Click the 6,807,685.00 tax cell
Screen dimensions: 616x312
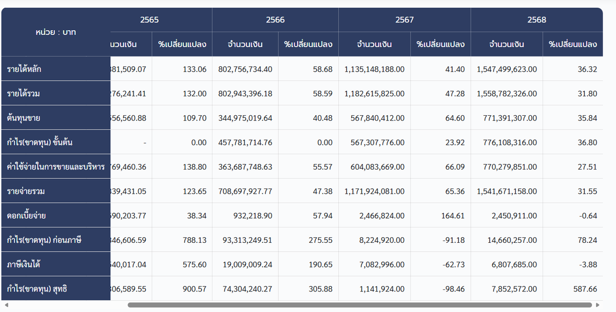(x=507, y=264)
